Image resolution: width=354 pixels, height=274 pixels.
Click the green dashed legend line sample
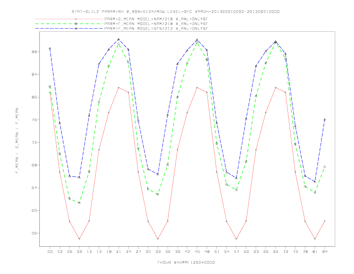coord(69,24)
